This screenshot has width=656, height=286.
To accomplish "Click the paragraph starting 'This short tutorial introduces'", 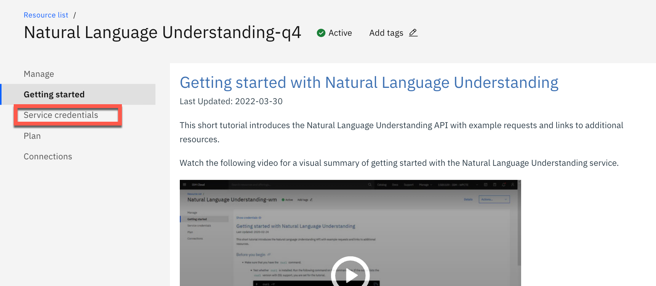I will click(402, 132).
